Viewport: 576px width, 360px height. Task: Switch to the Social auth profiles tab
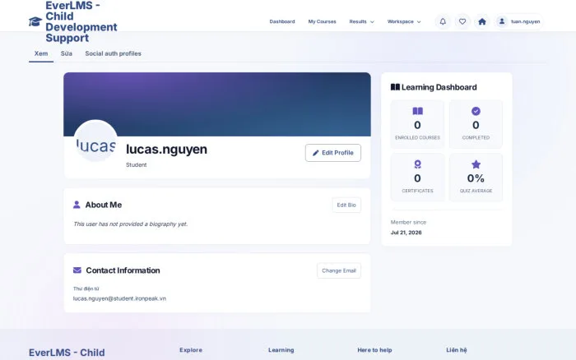tap(114, 53)
